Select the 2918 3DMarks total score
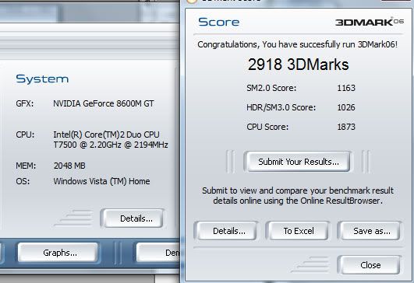The height and width of the screenshot is (283, 414). tap(298, 65)
